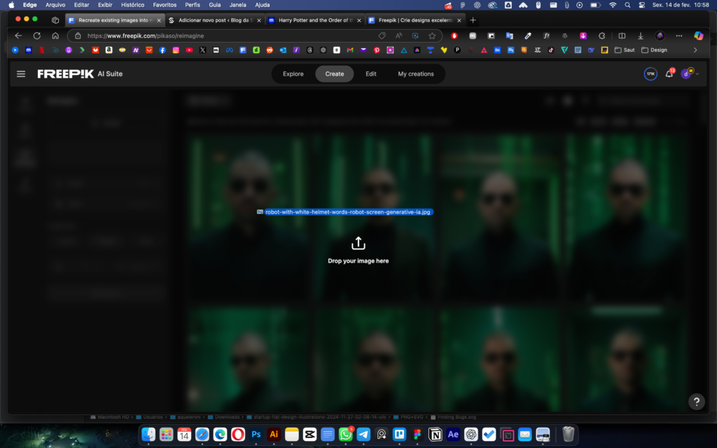Open WhatsApp in the Dock
Viewport: 717px width, 448px height.
[x=346, y=434]
